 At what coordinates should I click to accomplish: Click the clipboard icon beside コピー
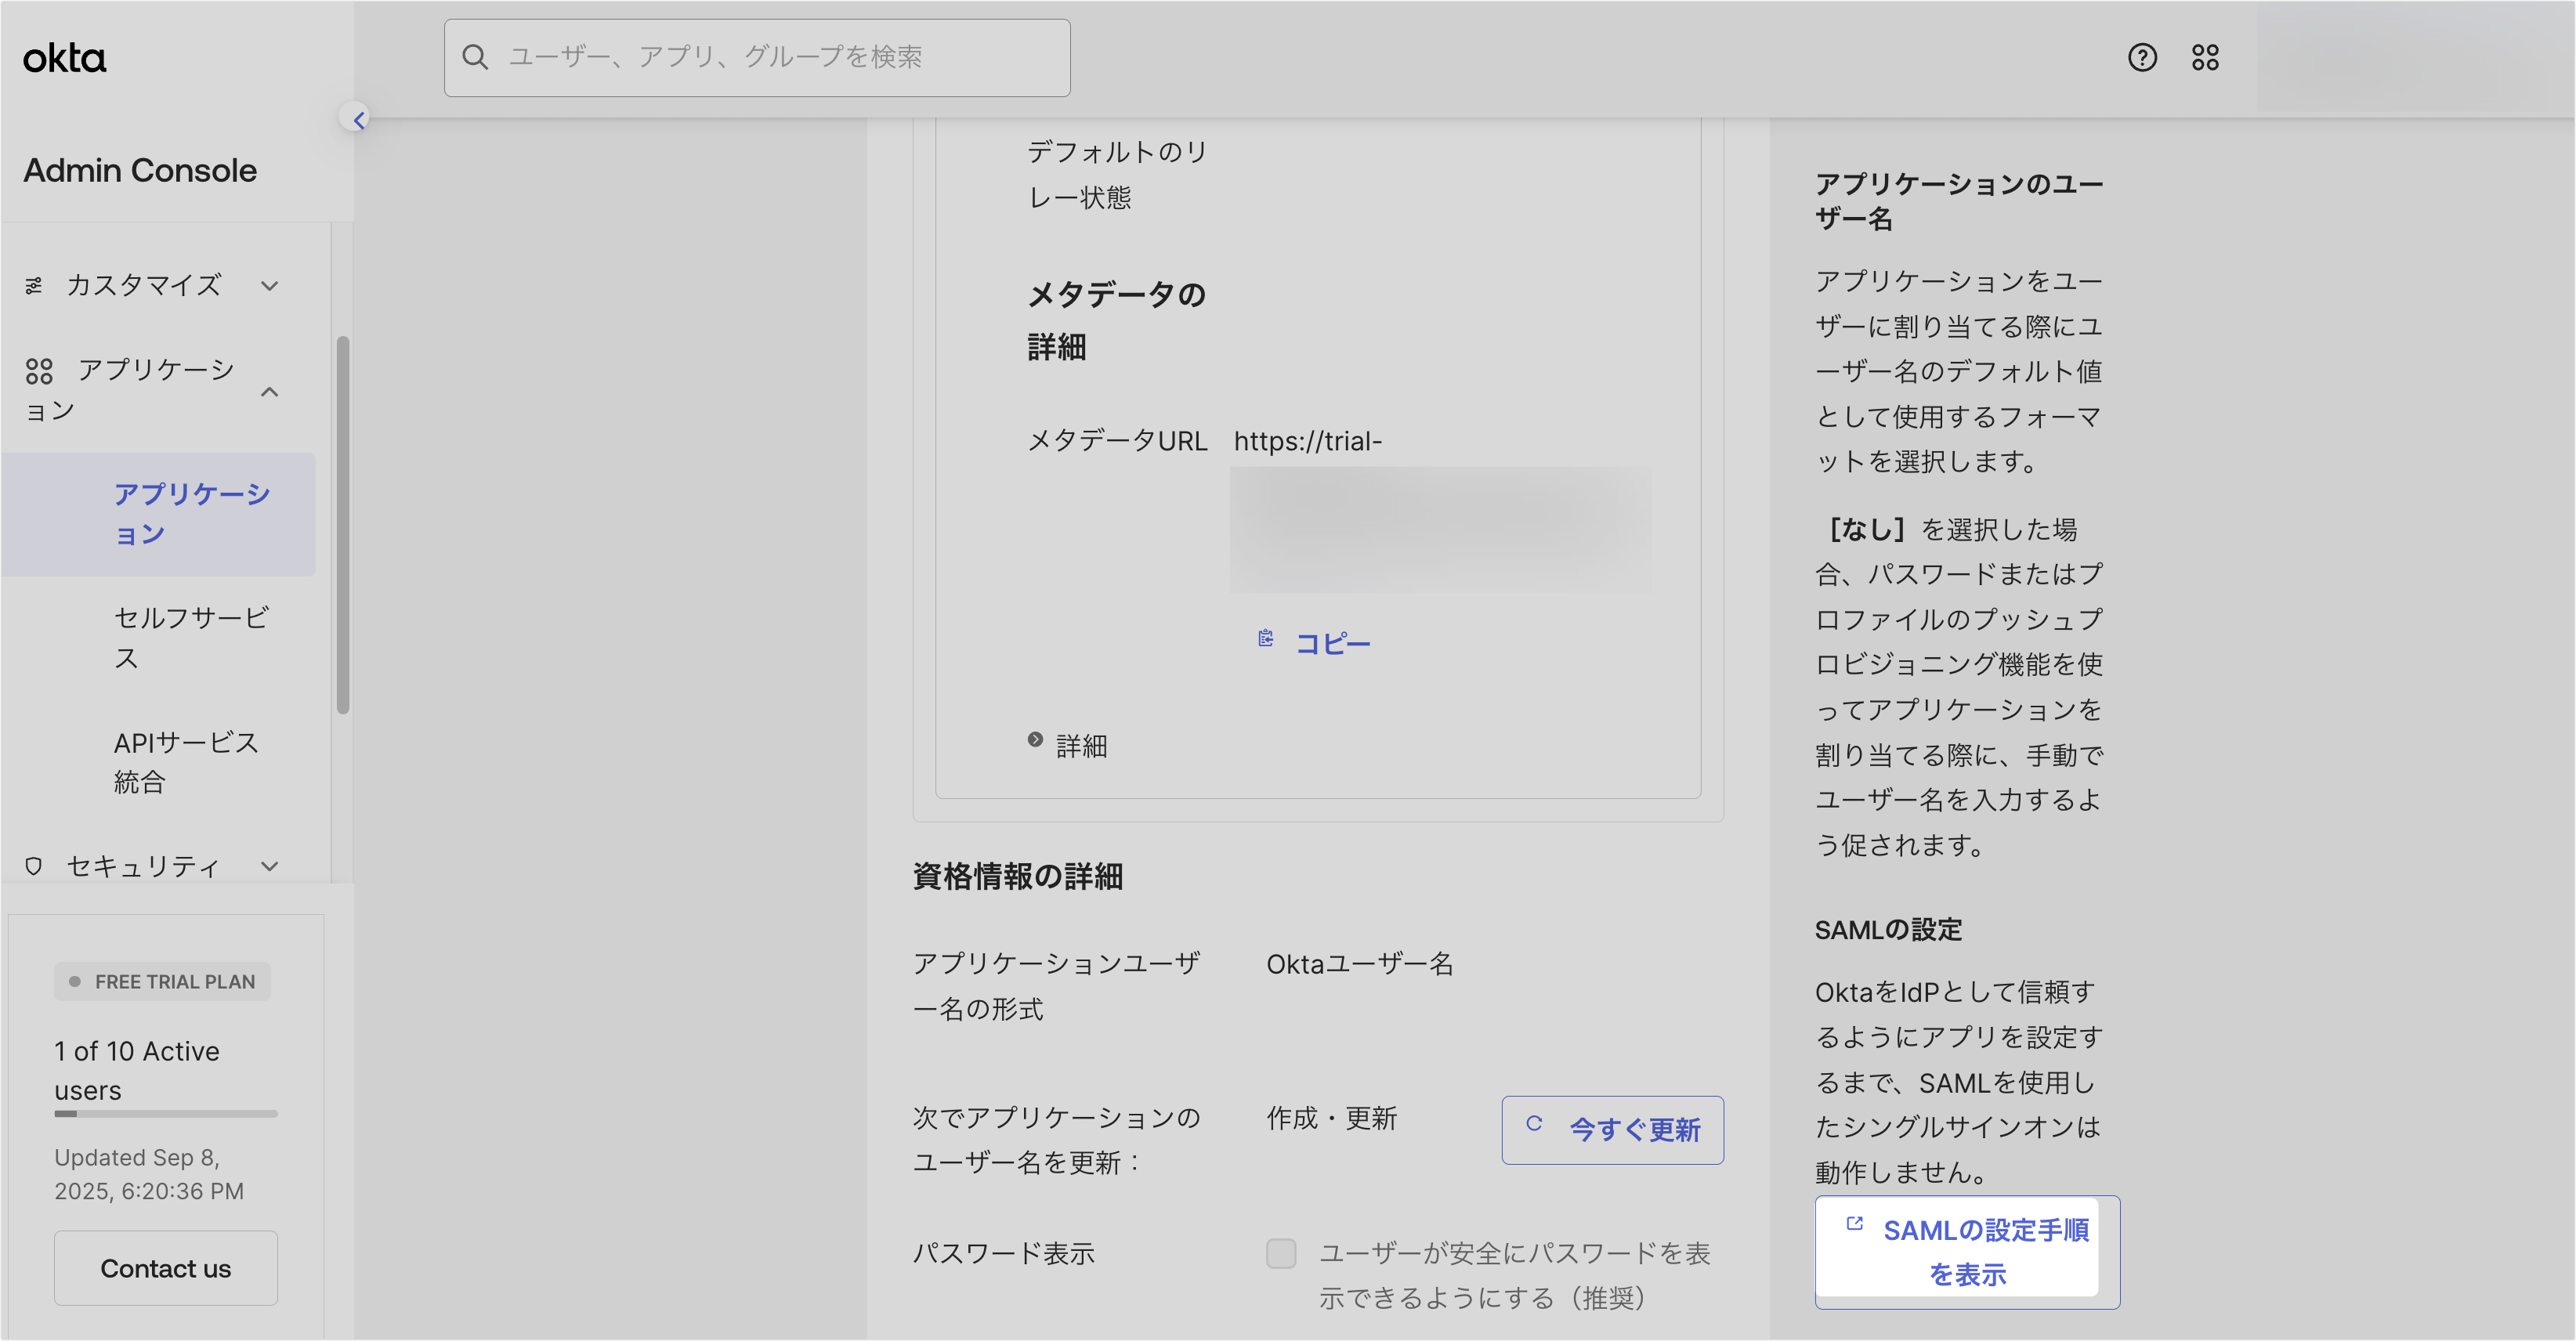(1265, 639)
